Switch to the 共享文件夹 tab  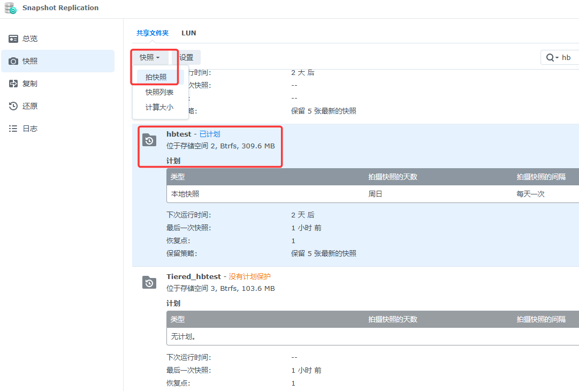point(153,33)
